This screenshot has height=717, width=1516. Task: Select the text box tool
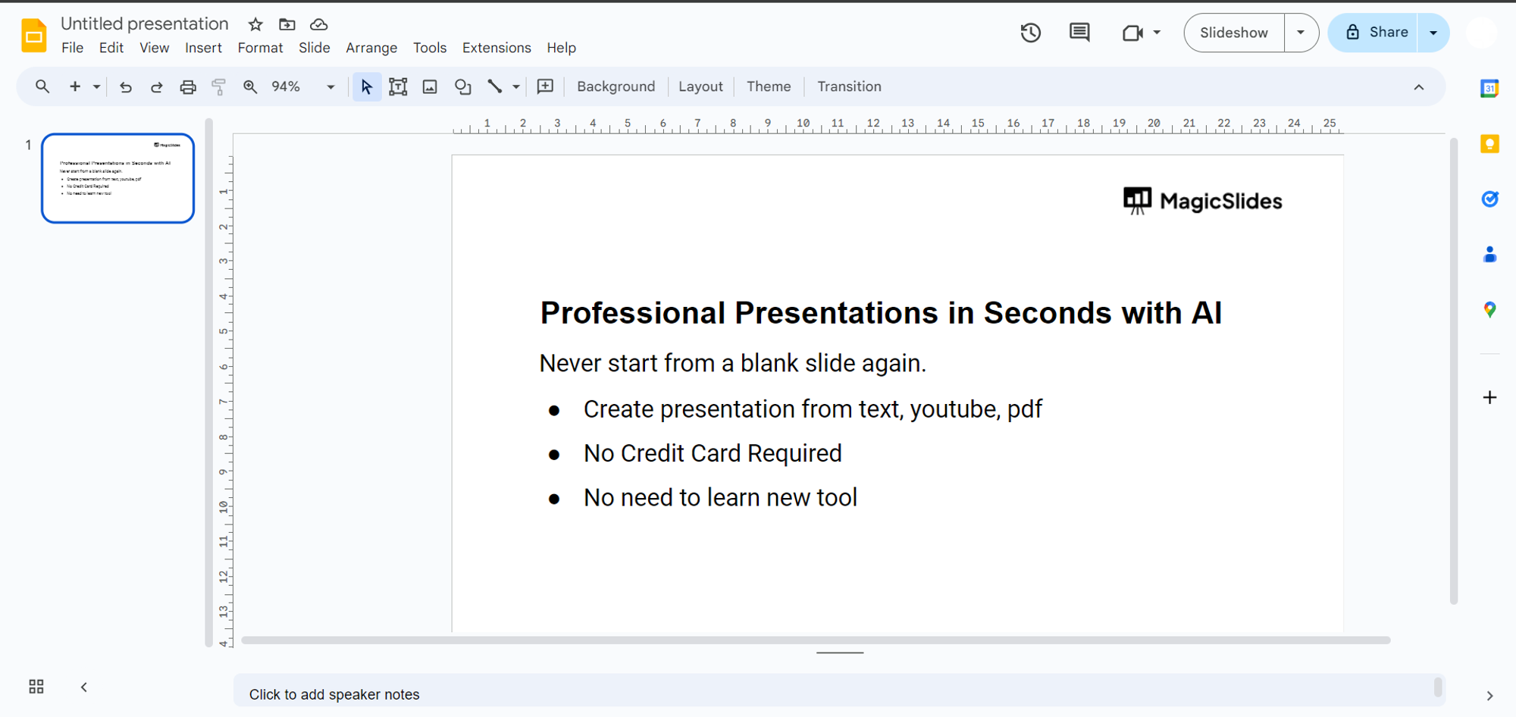(398, 86)
